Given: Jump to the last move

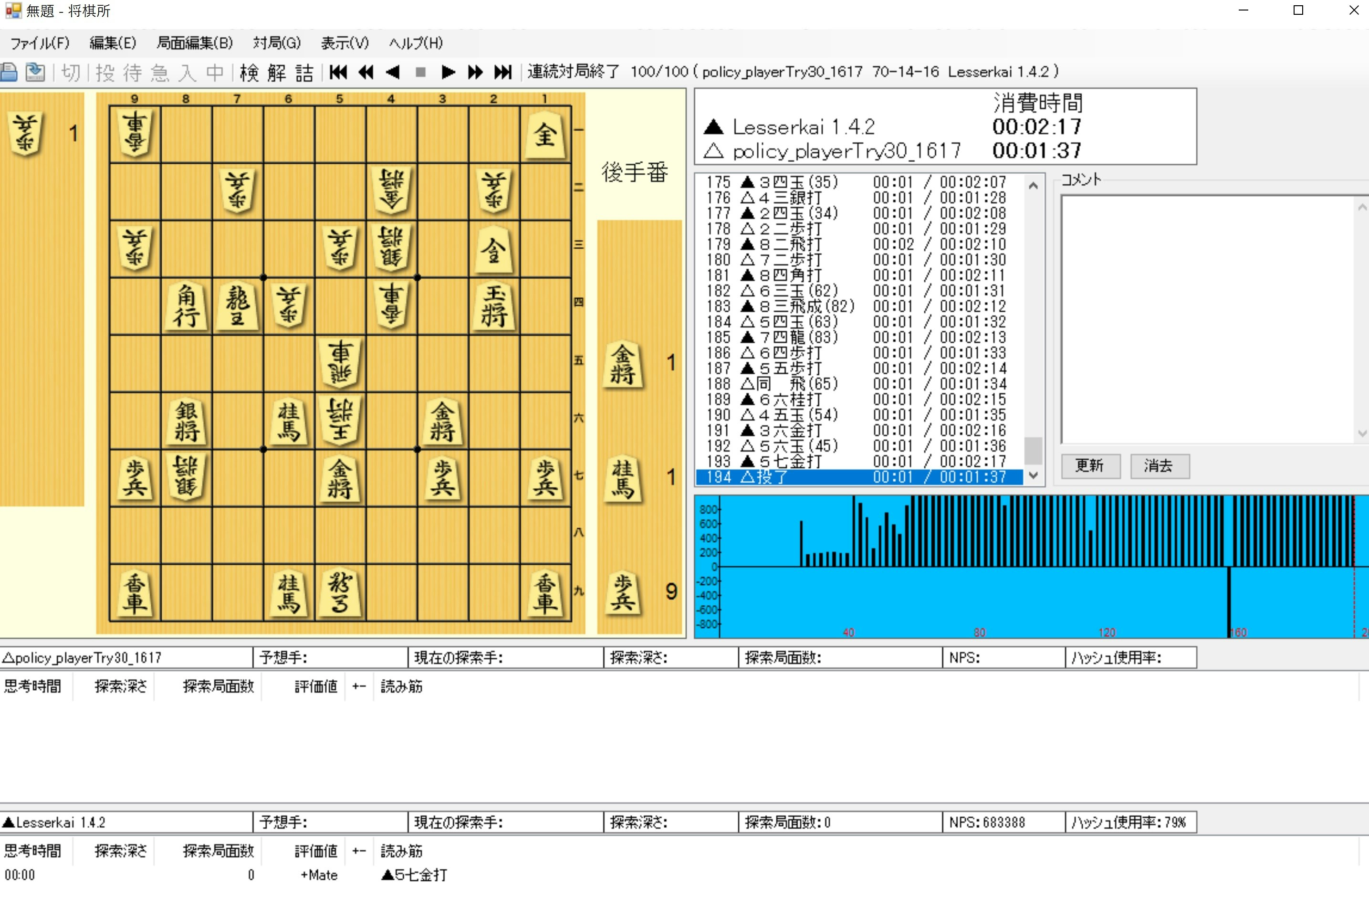Looking at the screenshot, I should 503,73.
